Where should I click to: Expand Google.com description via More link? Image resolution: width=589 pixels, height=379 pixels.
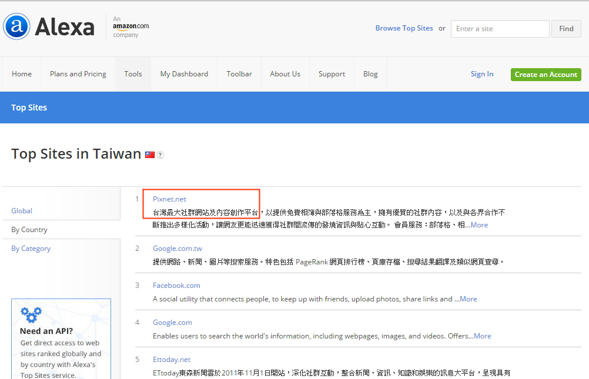(482, 336)
